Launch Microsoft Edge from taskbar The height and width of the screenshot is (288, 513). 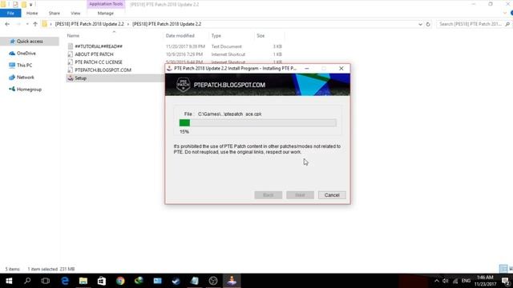[x=65, y=281]
